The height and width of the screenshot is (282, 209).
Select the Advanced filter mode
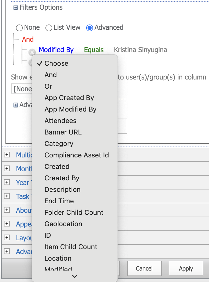(89, 28)
